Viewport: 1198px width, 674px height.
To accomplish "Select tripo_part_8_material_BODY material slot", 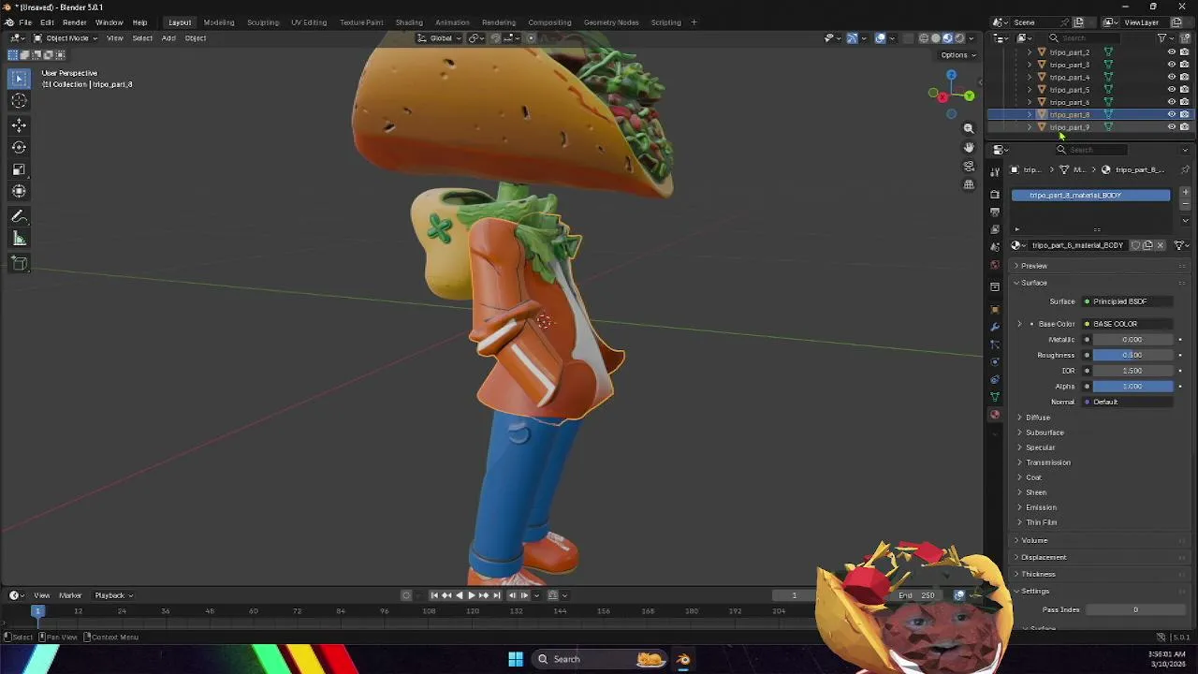I will pos(1090,195).
